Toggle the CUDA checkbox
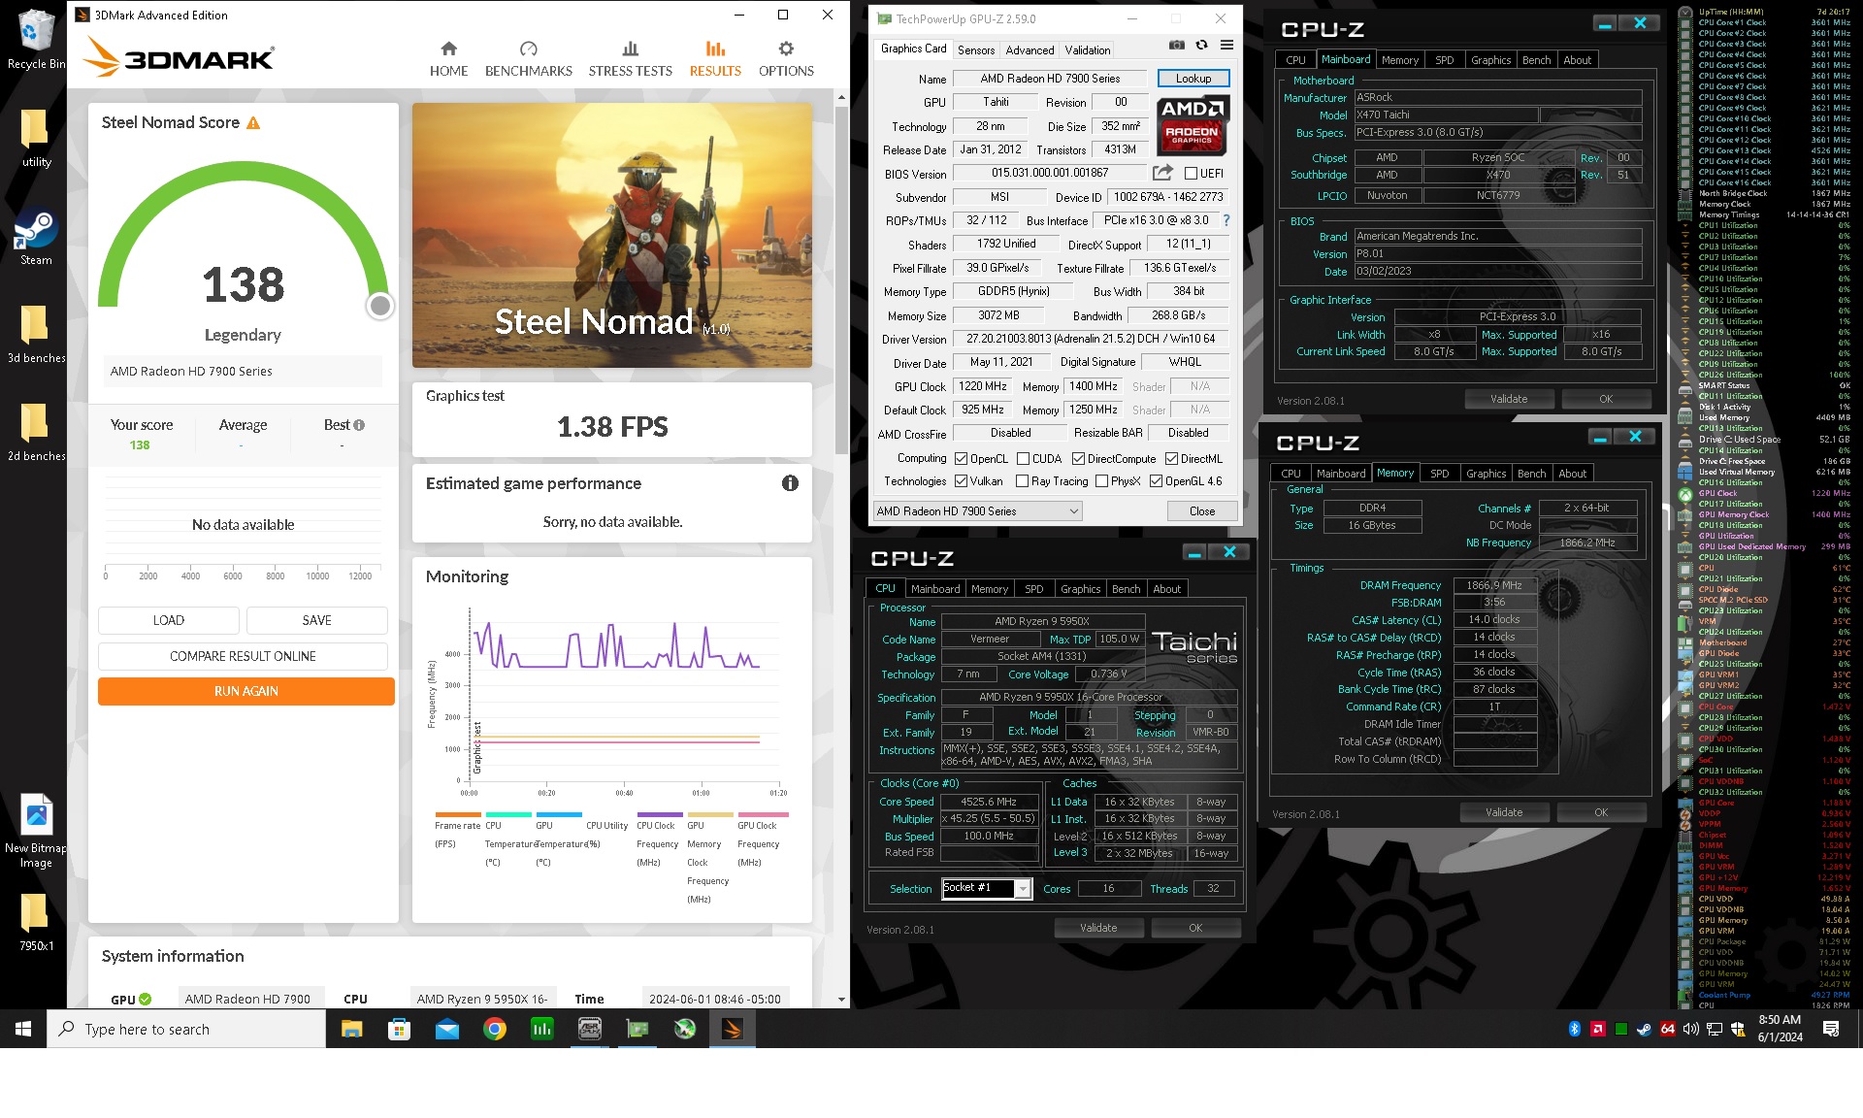Image resolution: width=1863 pixels, height=1118 pixels. coord(1023,459)
